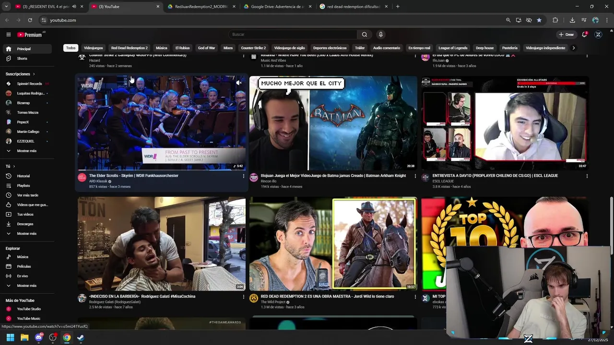Viewport: 614px width, 345px height.
Task: Expand Mostrar más under Tú section
Action: point(27,233)
